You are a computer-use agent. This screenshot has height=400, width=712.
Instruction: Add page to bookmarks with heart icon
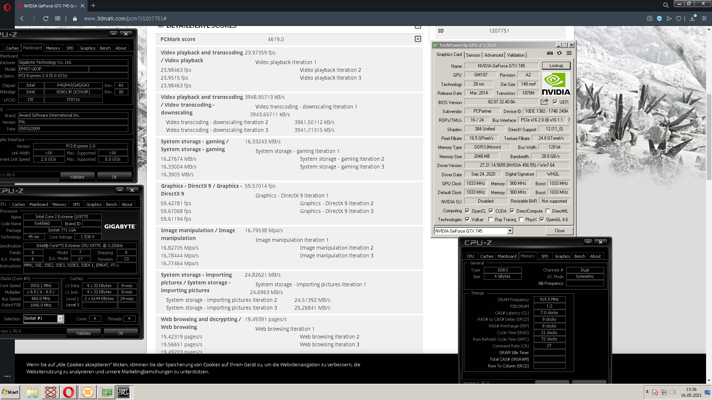point(679,19)
